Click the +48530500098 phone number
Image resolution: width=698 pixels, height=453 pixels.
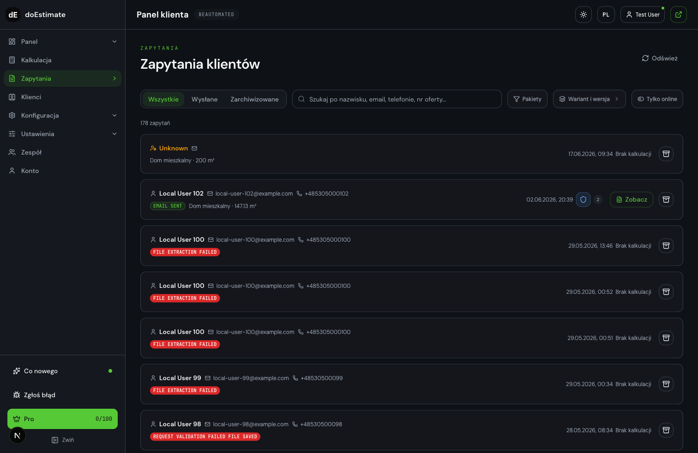point(321,424)
